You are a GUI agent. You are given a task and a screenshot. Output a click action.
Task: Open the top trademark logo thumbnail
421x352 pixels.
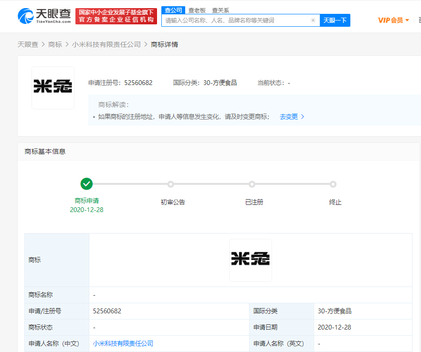click(x=53, y=87)
